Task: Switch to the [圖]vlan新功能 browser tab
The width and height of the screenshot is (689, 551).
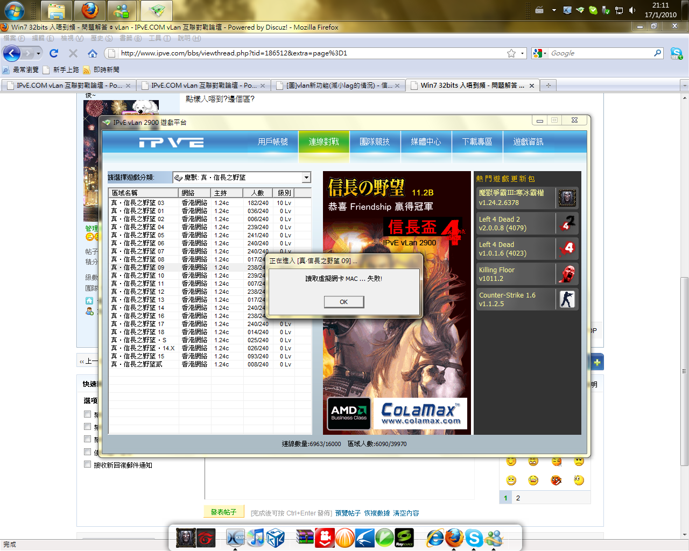Action: (338, 86)
